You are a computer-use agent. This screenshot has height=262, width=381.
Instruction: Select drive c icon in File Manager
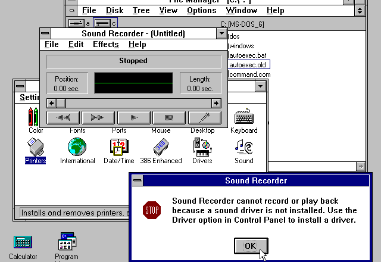click(105, 23)
